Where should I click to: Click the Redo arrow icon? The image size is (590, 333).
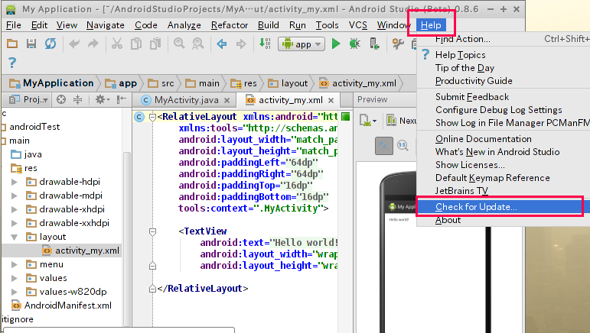pos(93,44)
